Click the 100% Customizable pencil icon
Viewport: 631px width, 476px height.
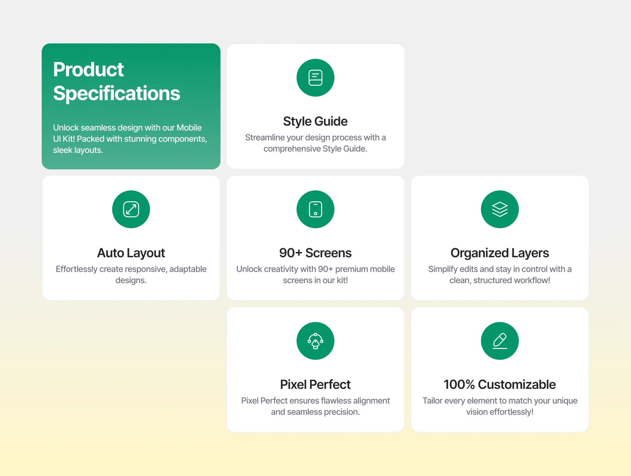[500, 341]
